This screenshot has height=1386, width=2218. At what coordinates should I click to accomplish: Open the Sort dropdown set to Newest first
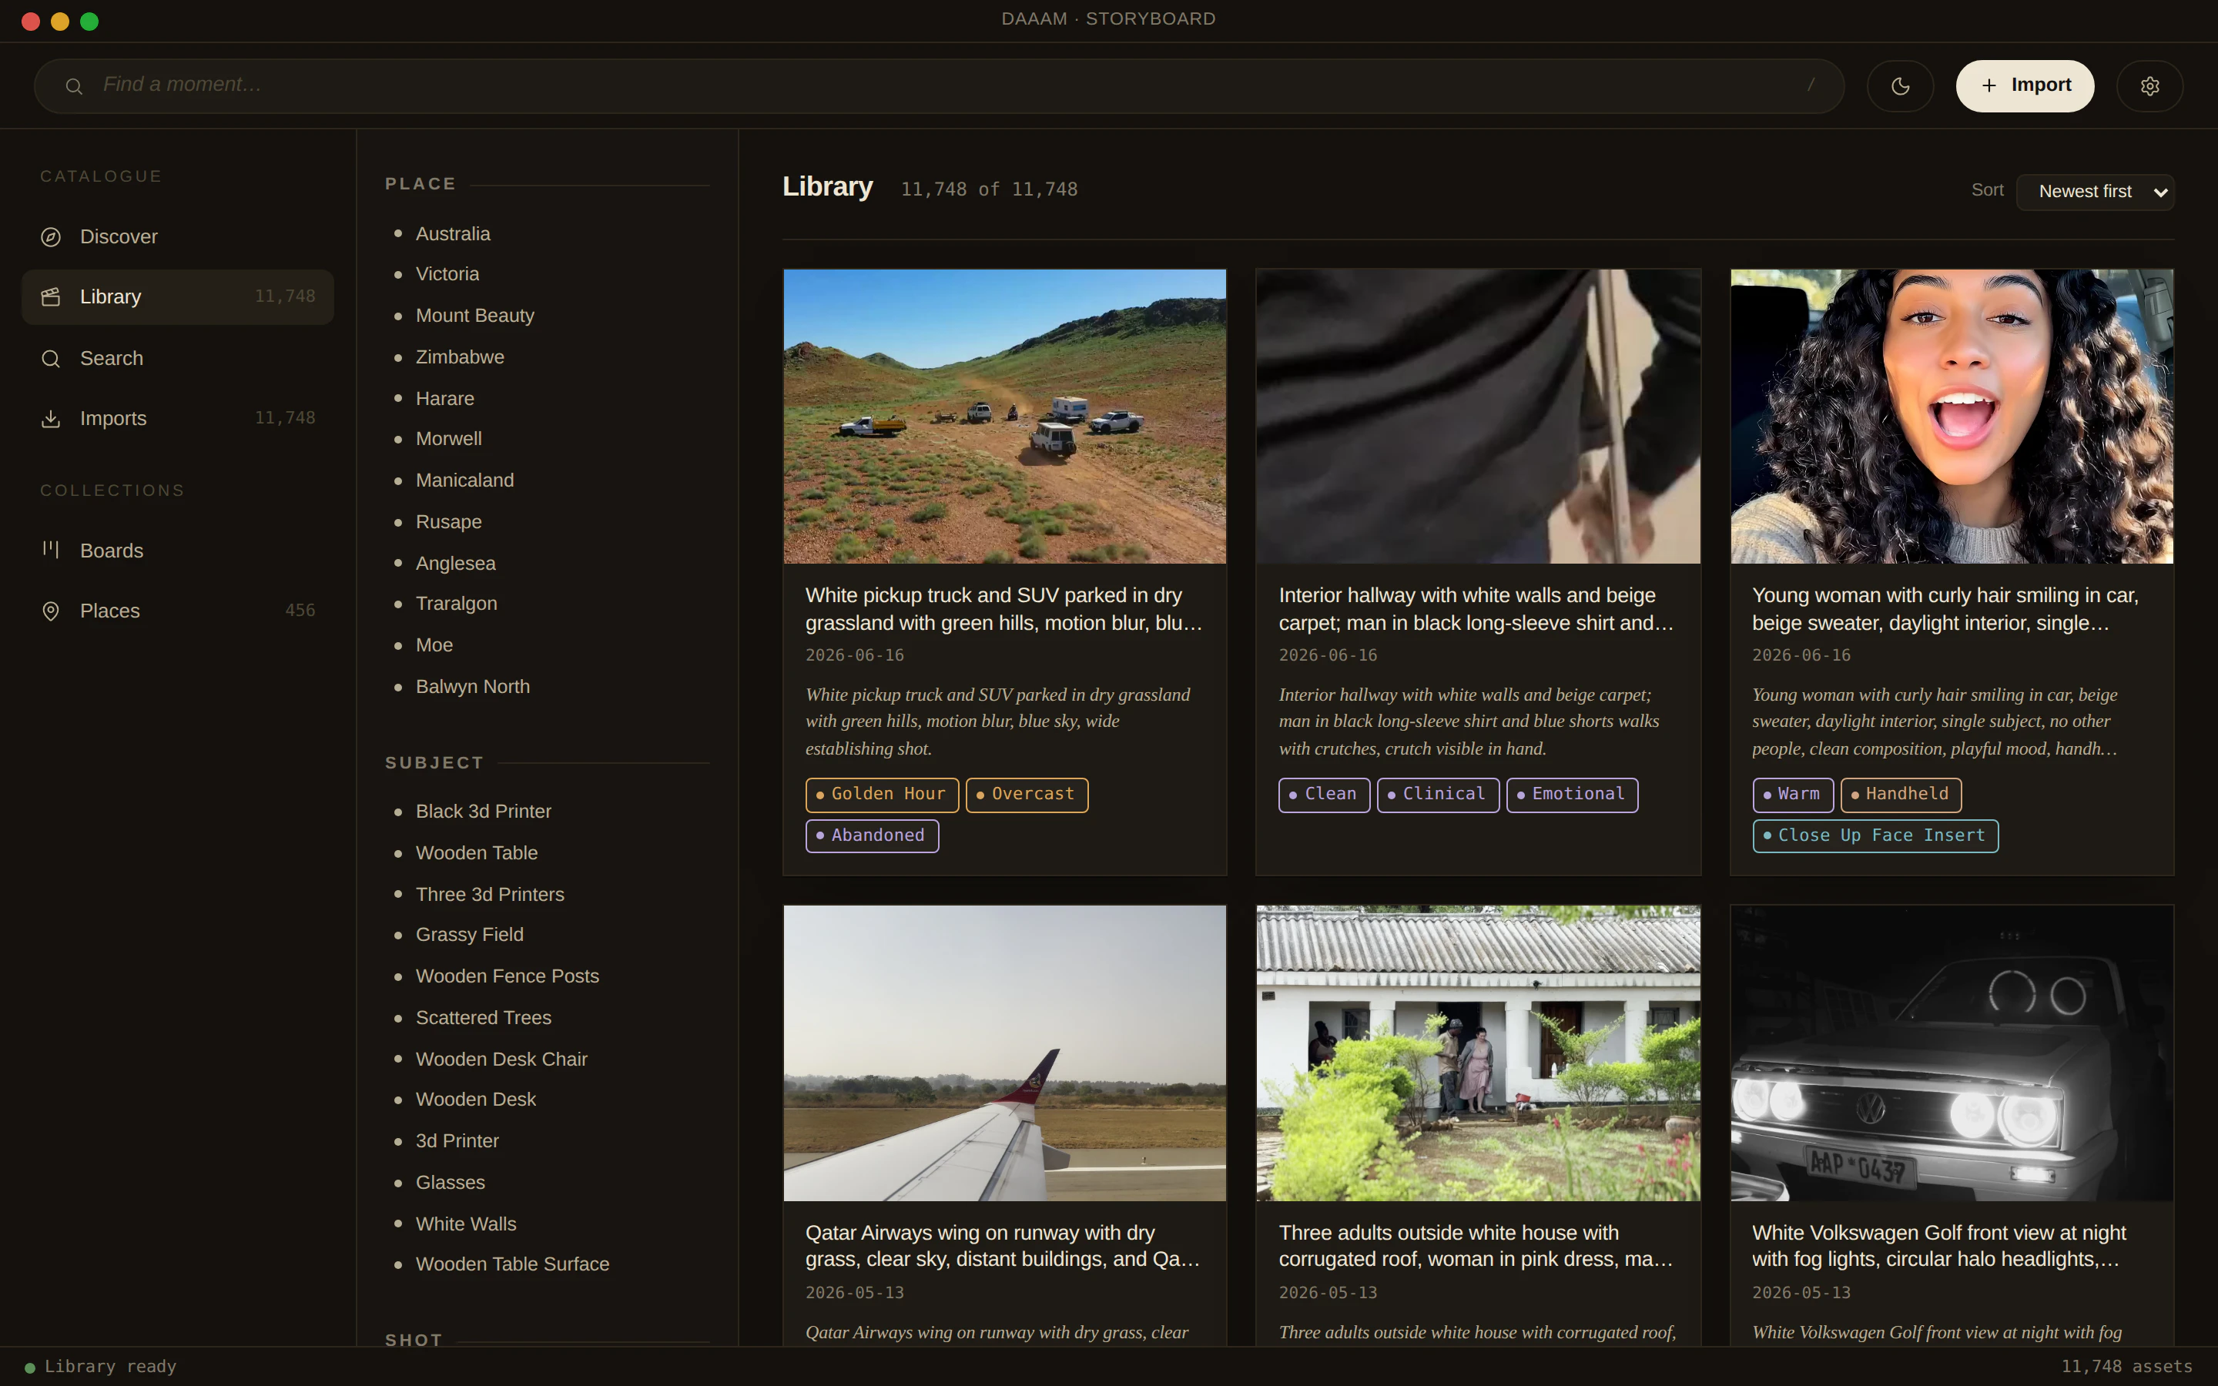coord(2096,192)
